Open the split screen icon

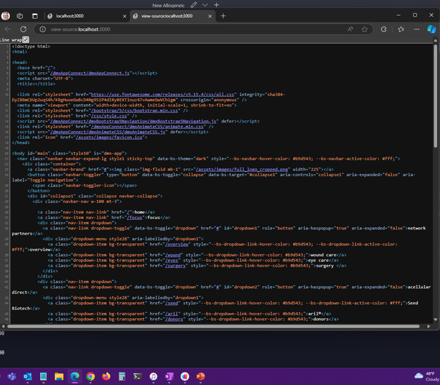point(34,16)
